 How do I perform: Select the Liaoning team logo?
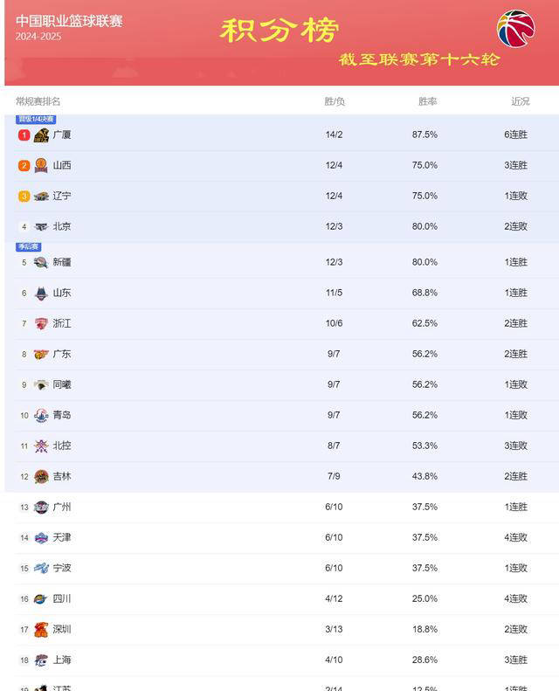coord(41,196)
